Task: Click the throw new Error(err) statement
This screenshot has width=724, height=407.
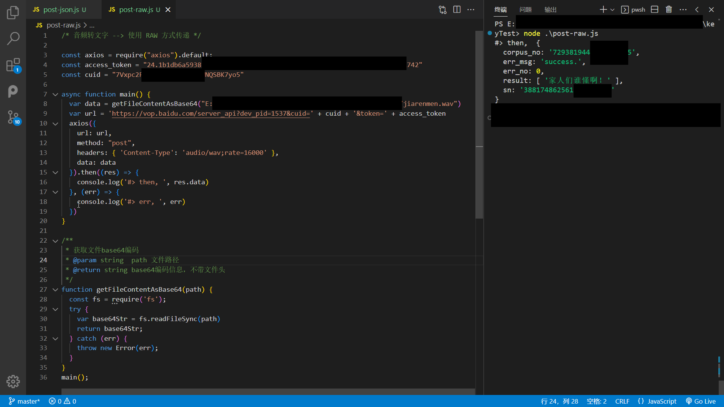Action: tap(117, 348)
